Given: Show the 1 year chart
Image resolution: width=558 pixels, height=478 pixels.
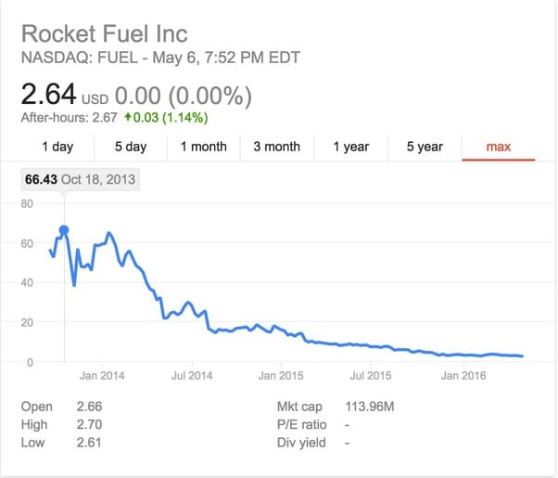Looking at the screenshot, I should point(351,147).
